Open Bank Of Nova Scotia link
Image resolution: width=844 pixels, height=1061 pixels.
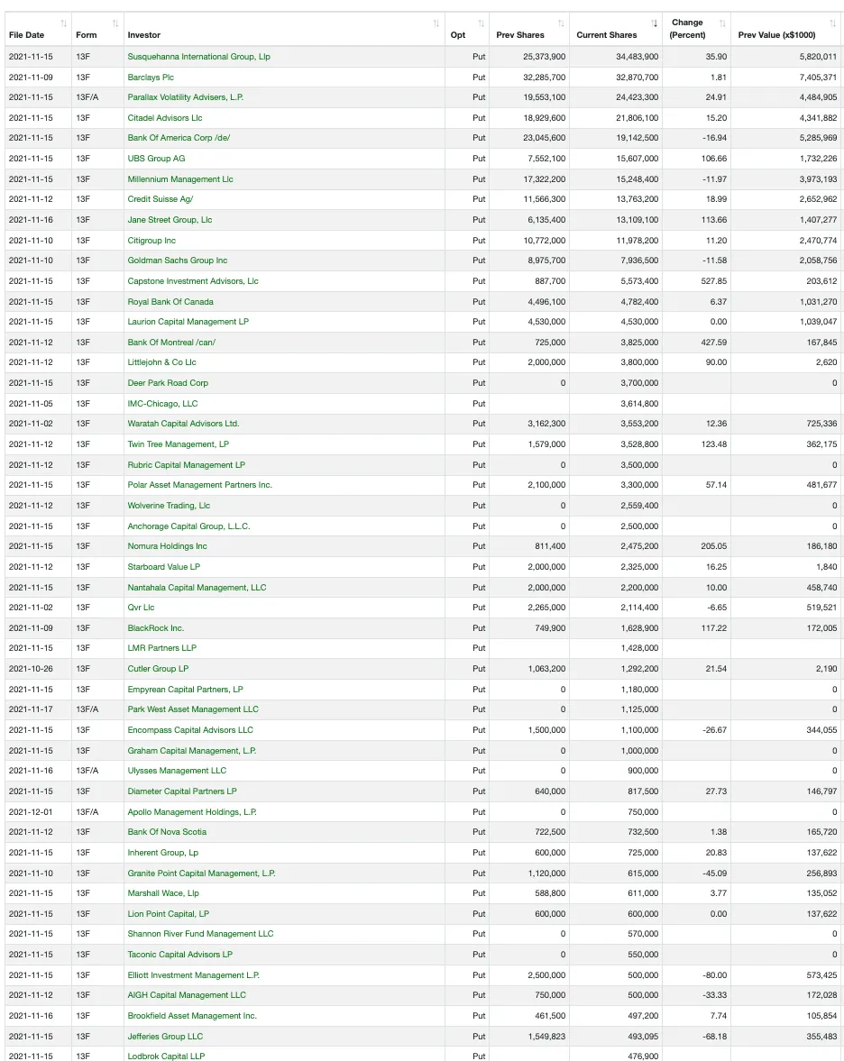[167, 832]
